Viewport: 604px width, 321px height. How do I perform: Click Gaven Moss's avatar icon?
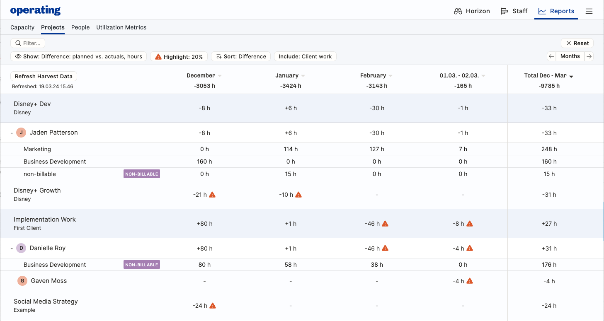[22, 281]
